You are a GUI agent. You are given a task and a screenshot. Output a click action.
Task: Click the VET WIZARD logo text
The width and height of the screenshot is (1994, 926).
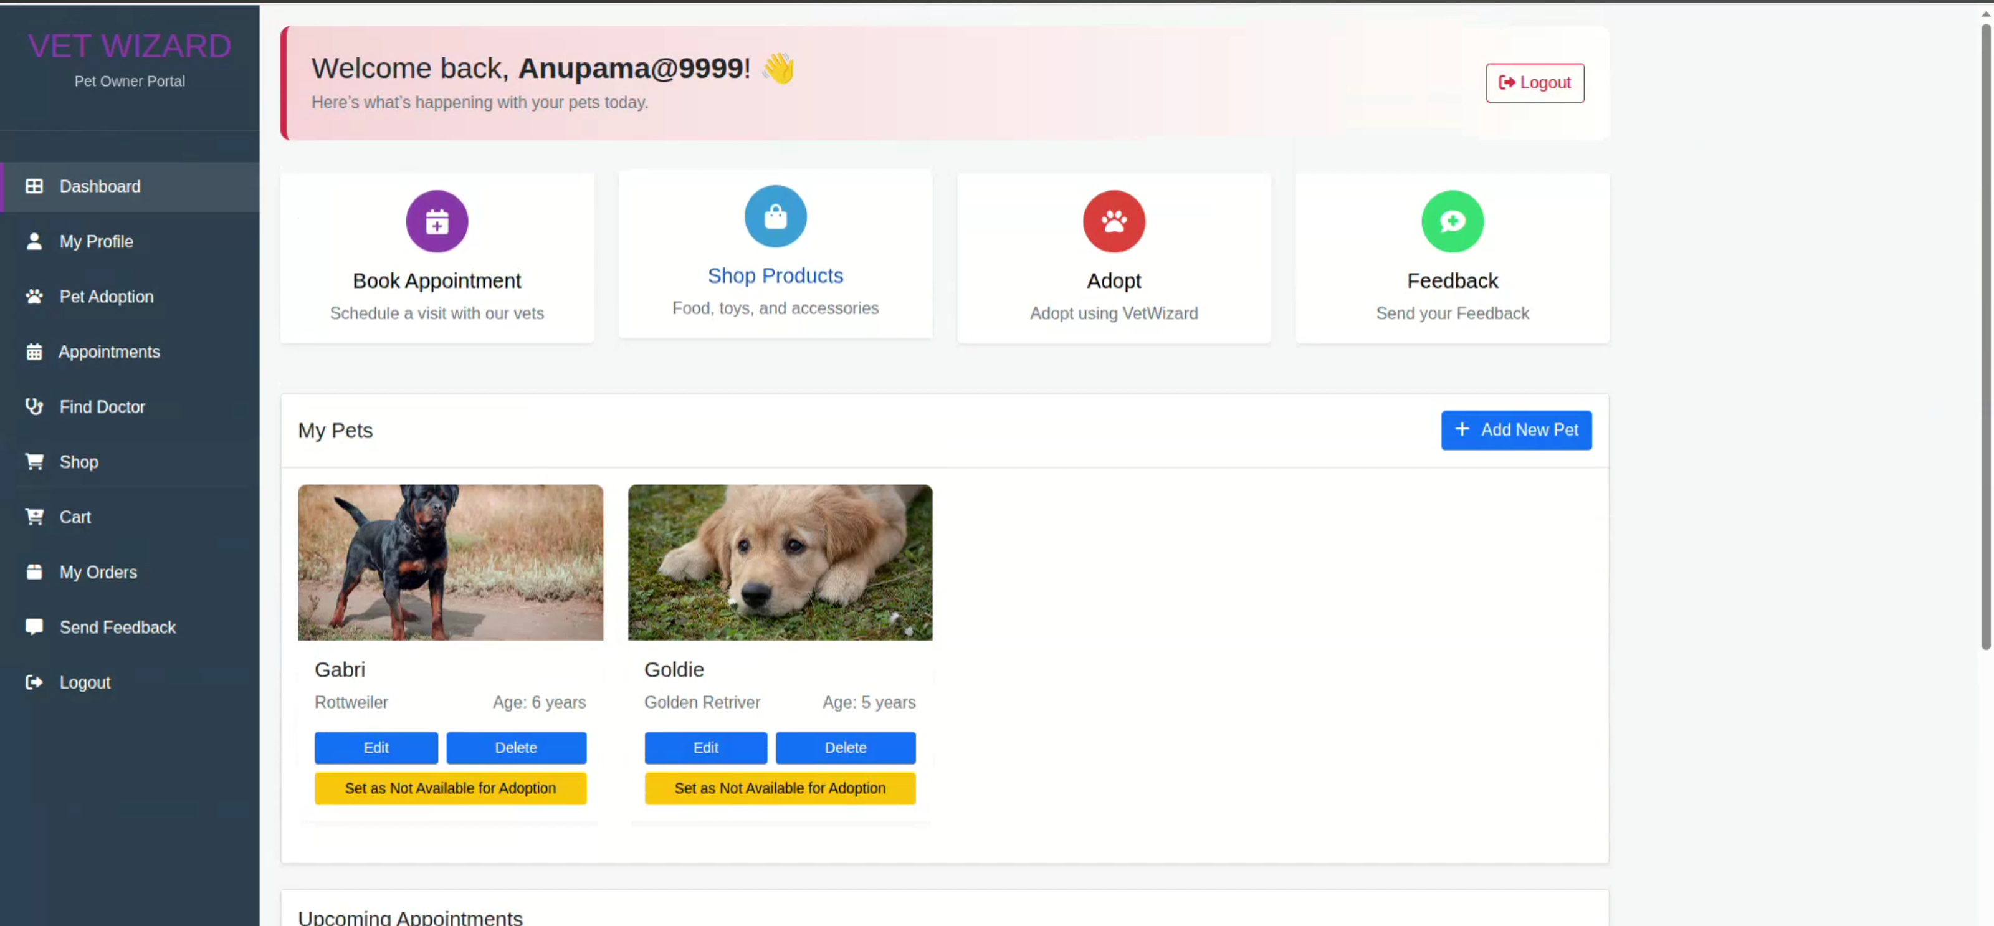(129, 45)
